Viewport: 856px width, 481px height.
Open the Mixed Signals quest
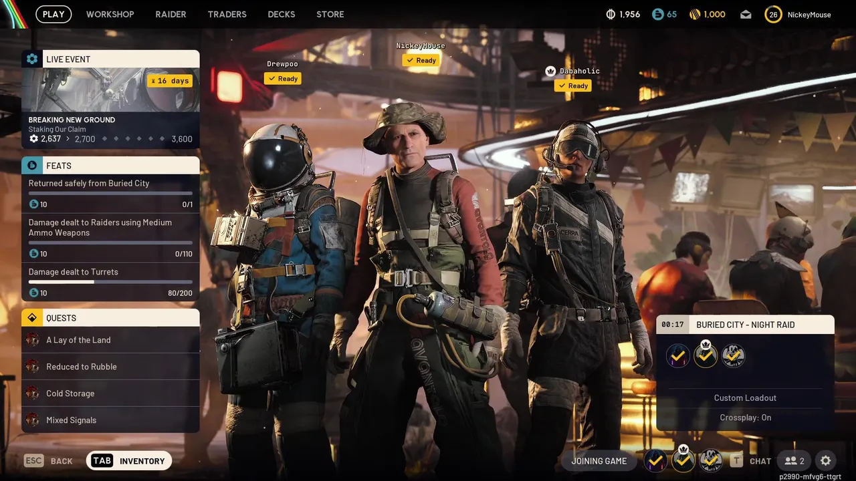tap(110, 420)
